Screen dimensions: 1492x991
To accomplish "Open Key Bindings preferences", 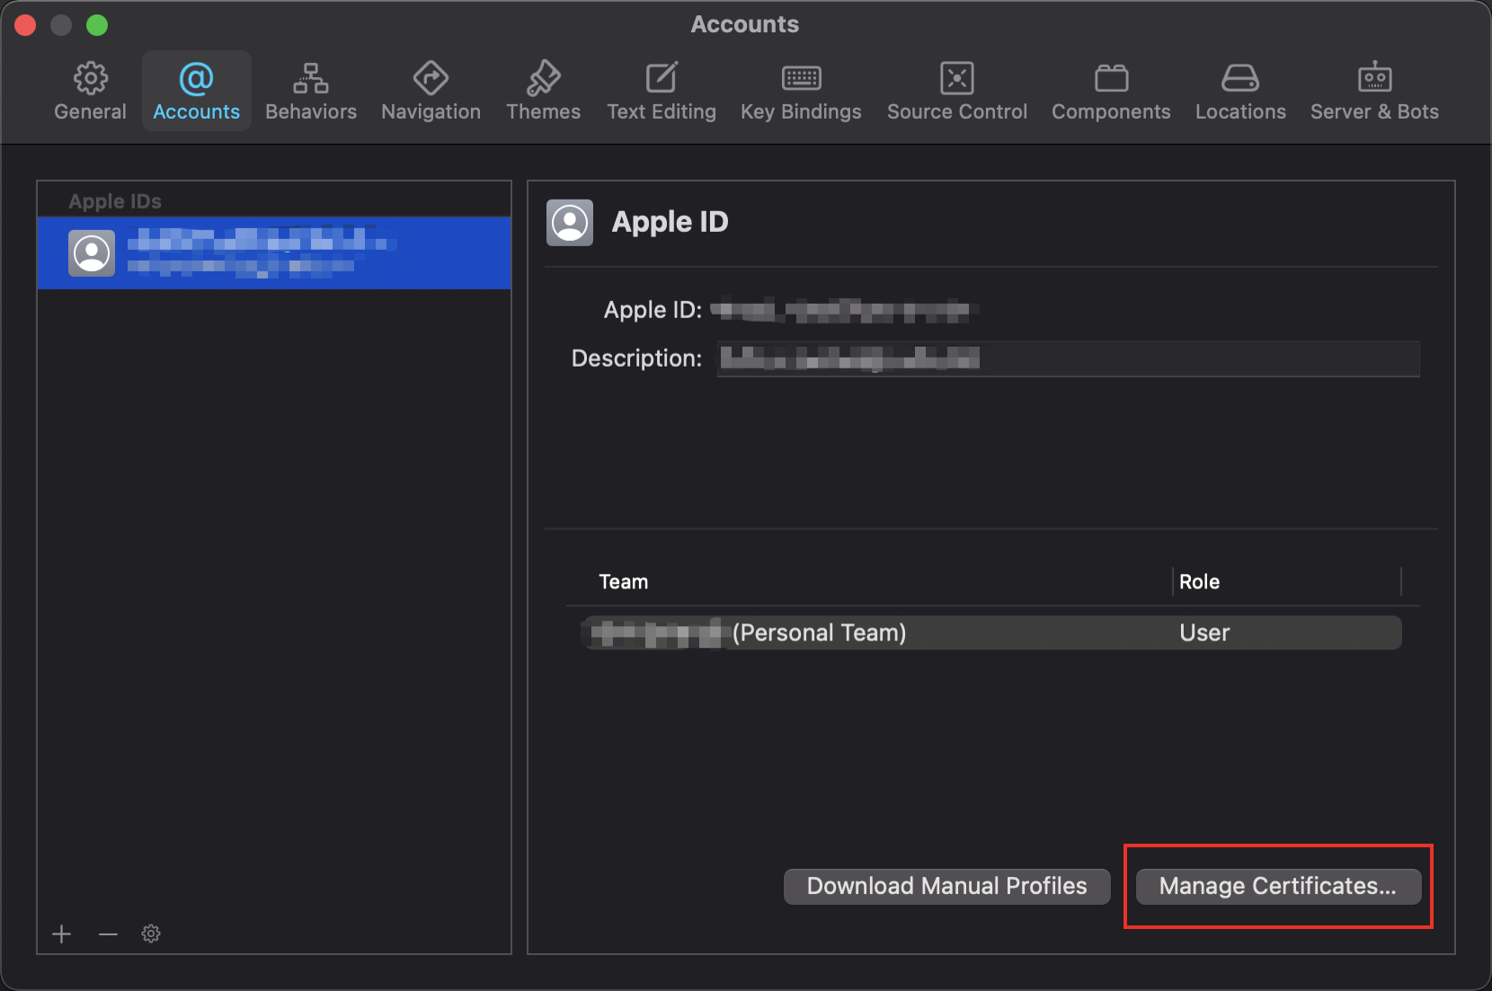I will [801, 92].
